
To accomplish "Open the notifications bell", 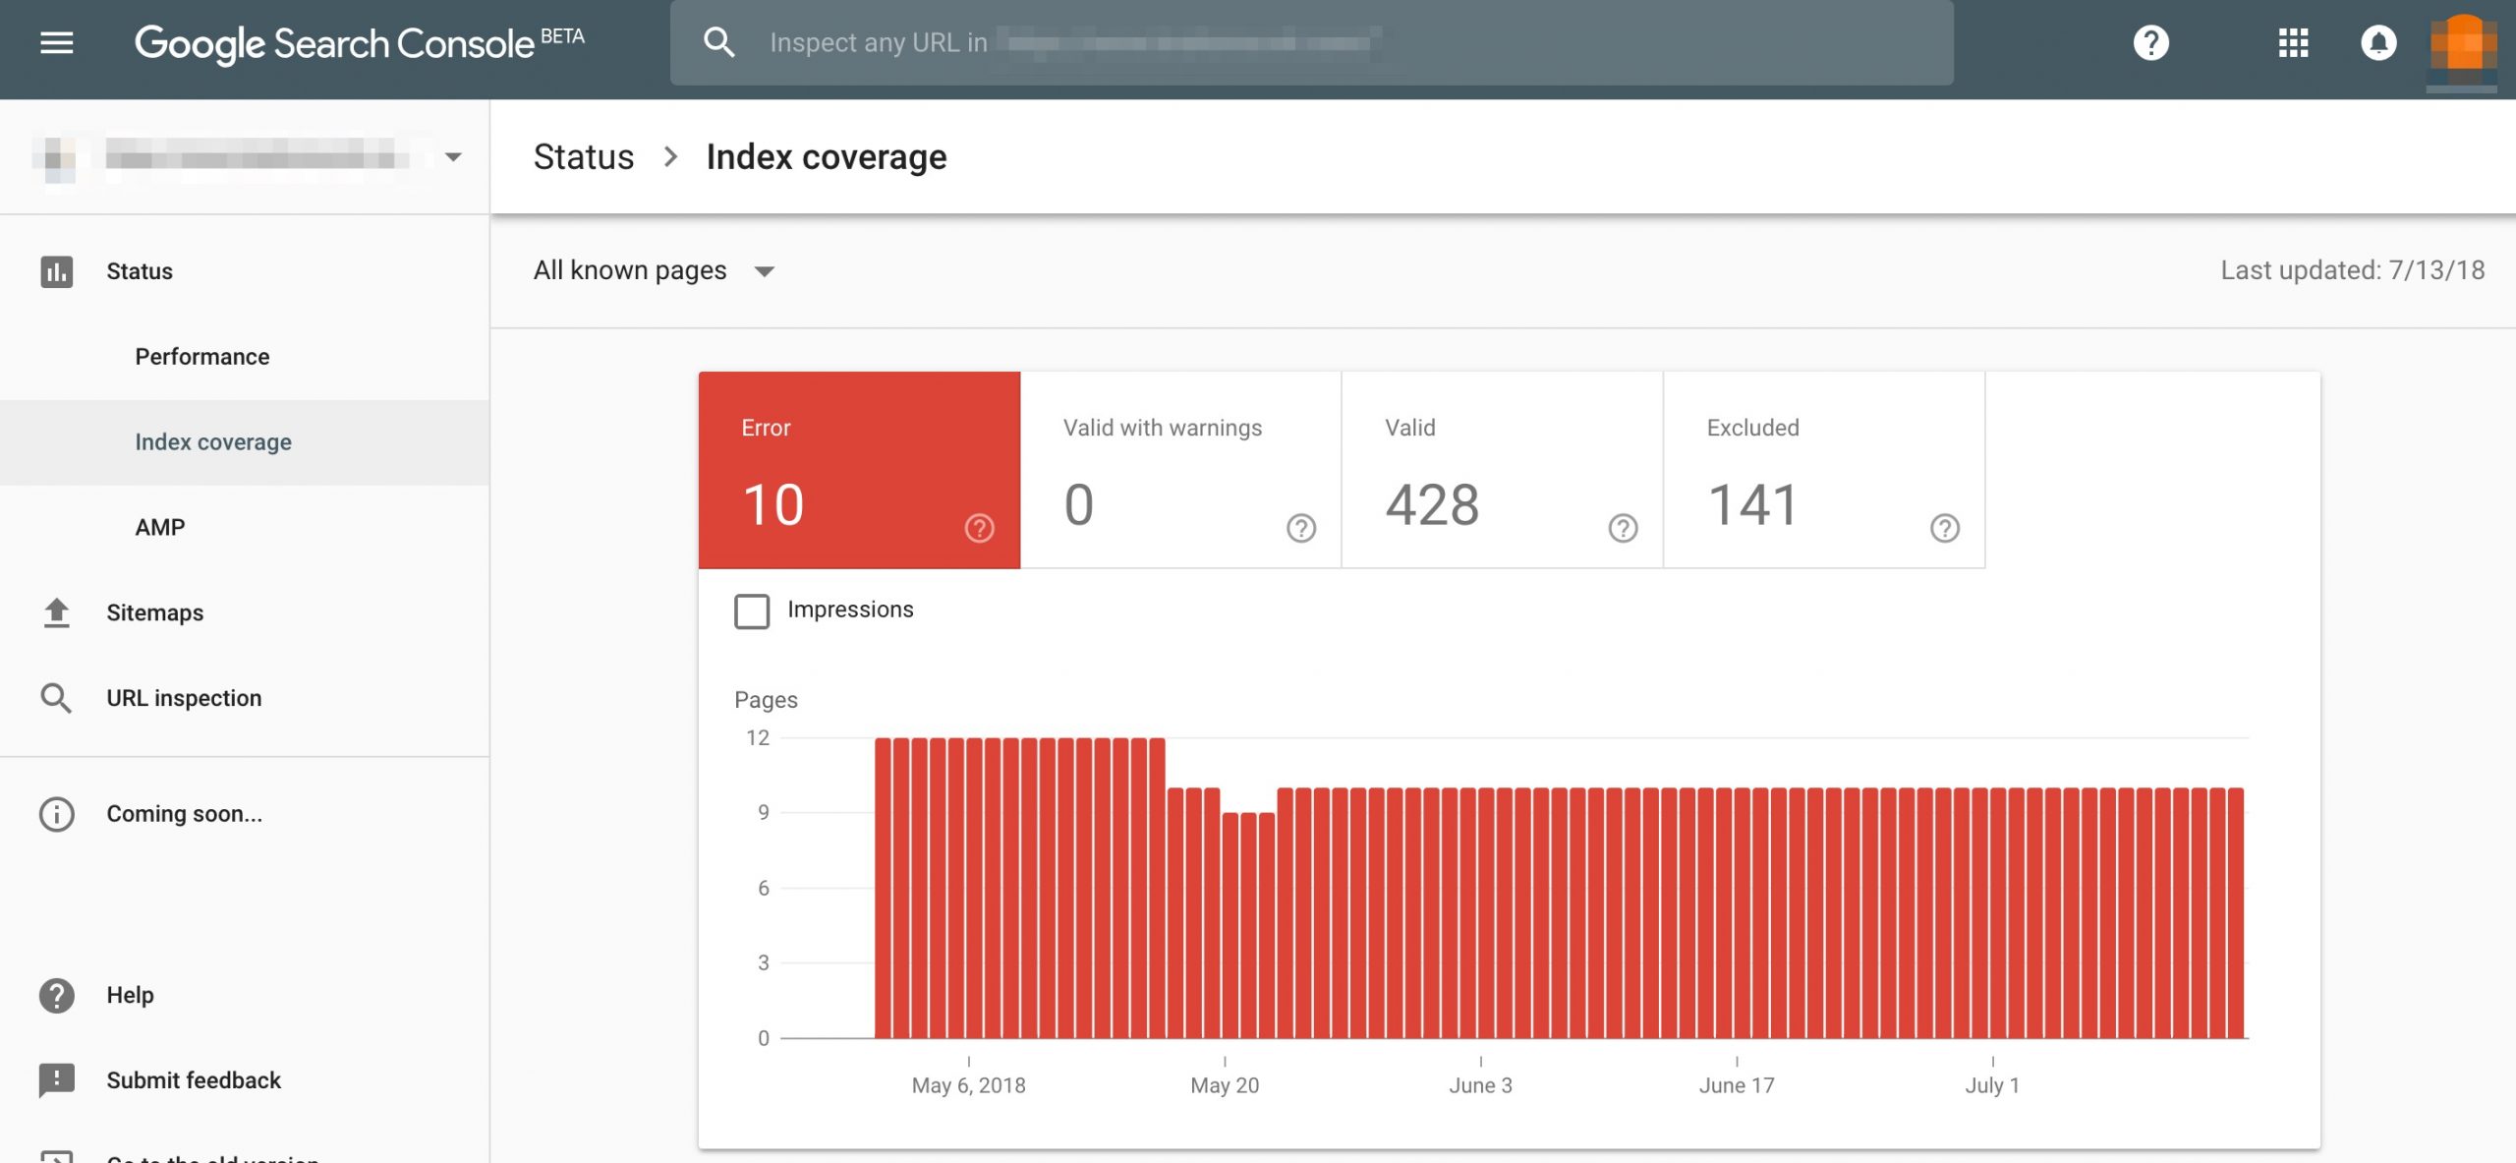I will 2378,43.
